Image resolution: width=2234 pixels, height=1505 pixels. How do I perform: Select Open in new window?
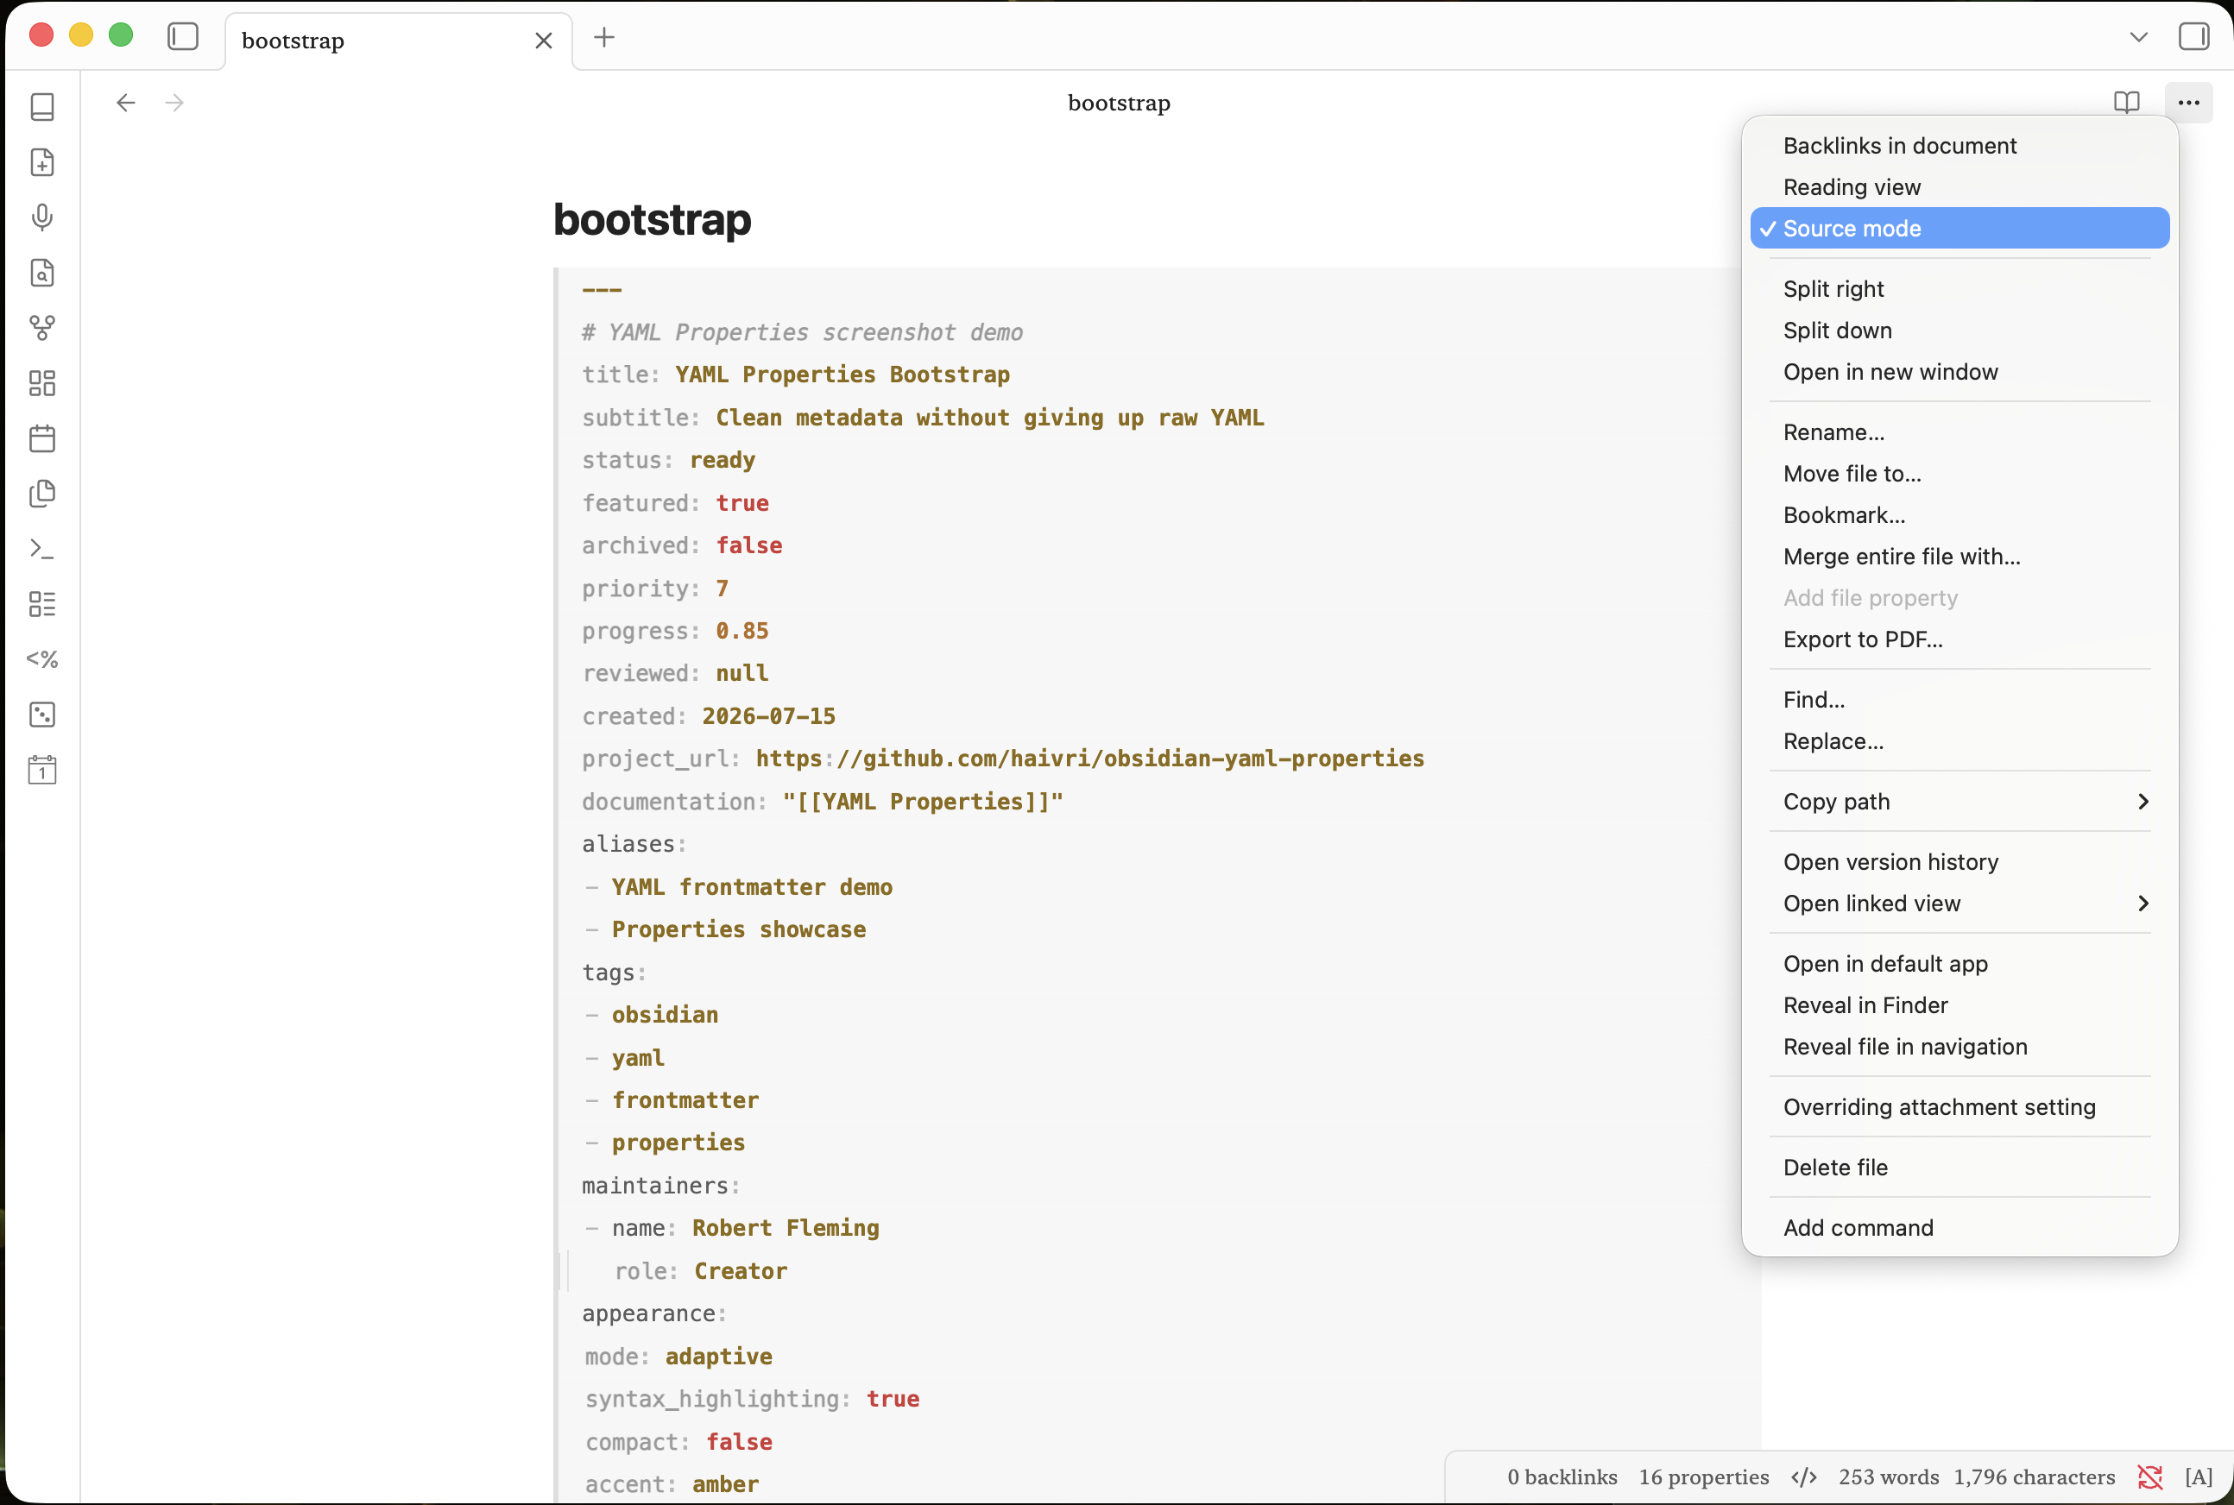1959,371
